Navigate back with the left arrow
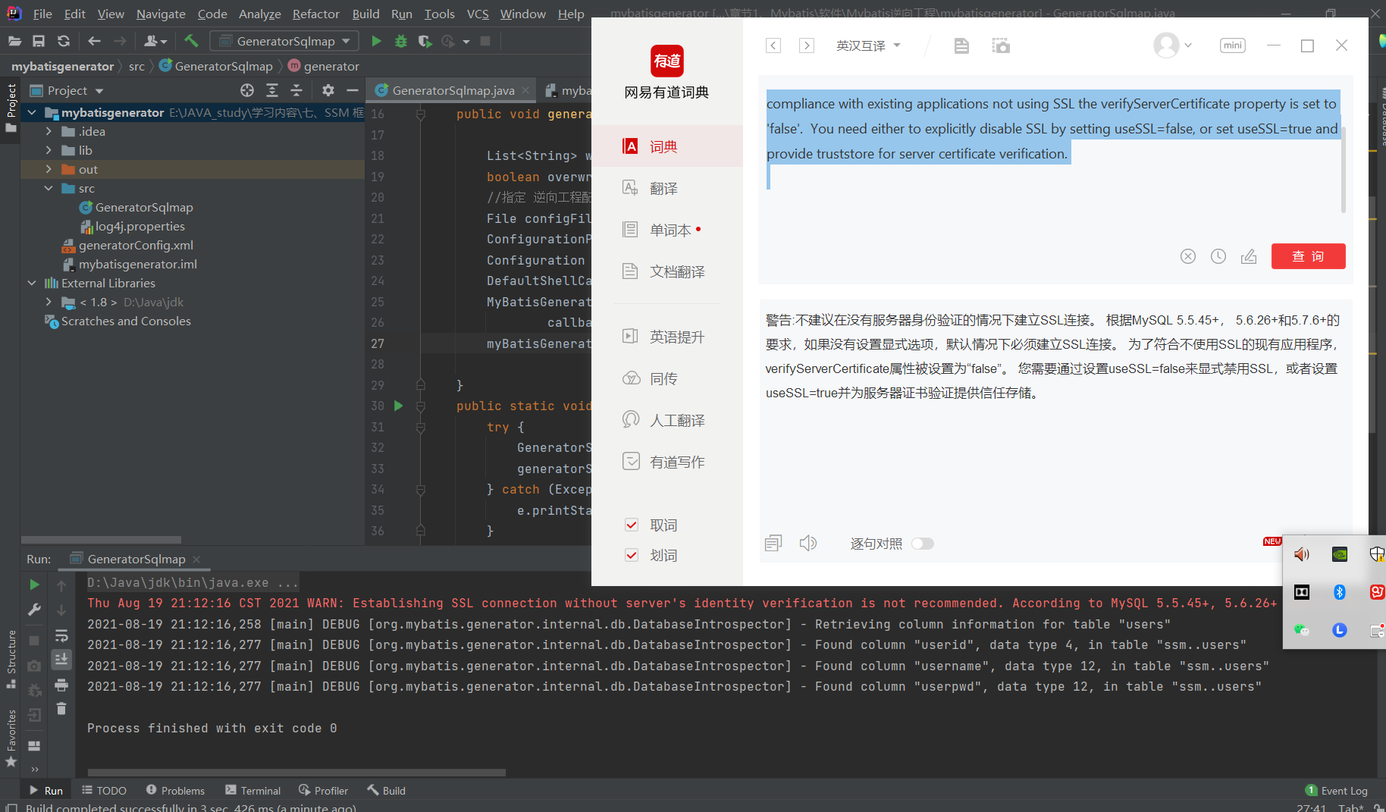The height and width of the screenshot is (812, 1386). point(94,41)
